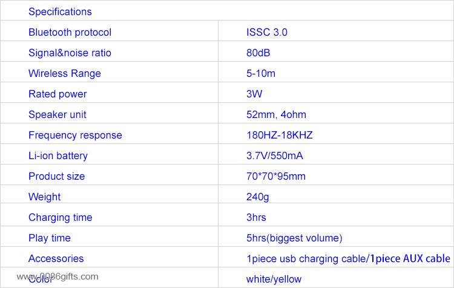Select the Frequency response label
Screen dimensions: 454x288
[x=75, y=135]
